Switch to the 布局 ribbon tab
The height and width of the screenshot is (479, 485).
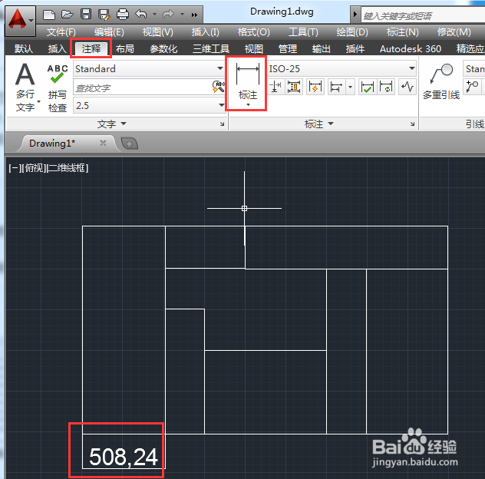pyautogui.click(x=124, y=49)
